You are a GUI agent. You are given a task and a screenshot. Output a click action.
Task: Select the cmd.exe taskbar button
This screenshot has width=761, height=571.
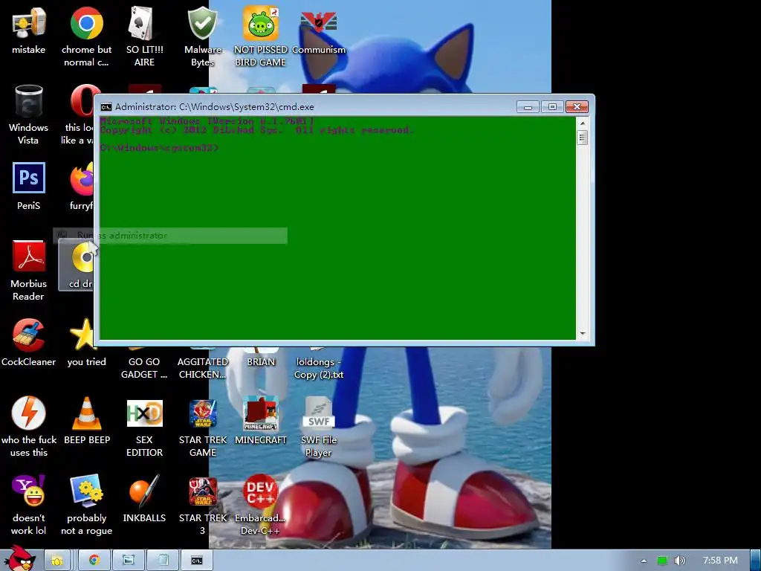196,561
